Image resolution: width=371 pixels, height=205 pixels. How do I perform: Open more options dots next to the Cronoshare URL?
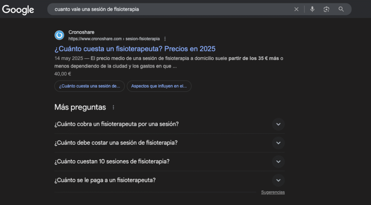click(165, 39)
